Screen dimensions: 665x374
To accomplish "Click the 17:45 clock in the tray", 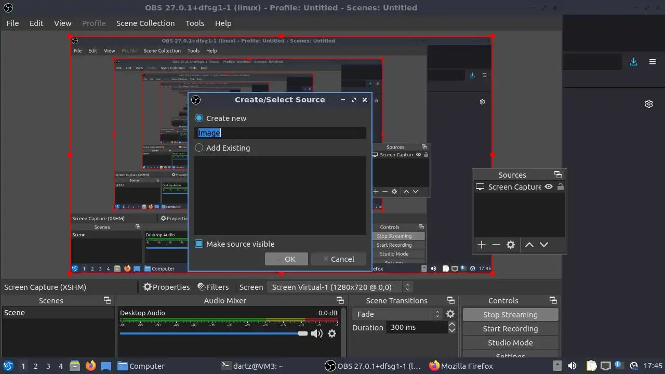I will tap(653, 366).
